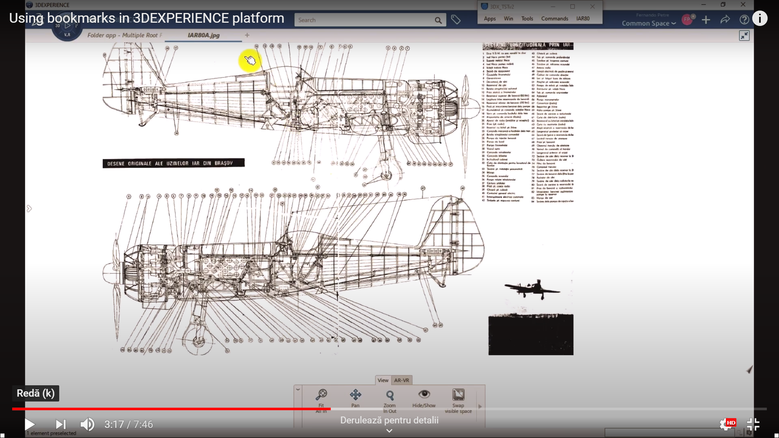The height and width of the screenshot is (438, 779).
Task: Switch to the View tab
Action: click(383, 380)
